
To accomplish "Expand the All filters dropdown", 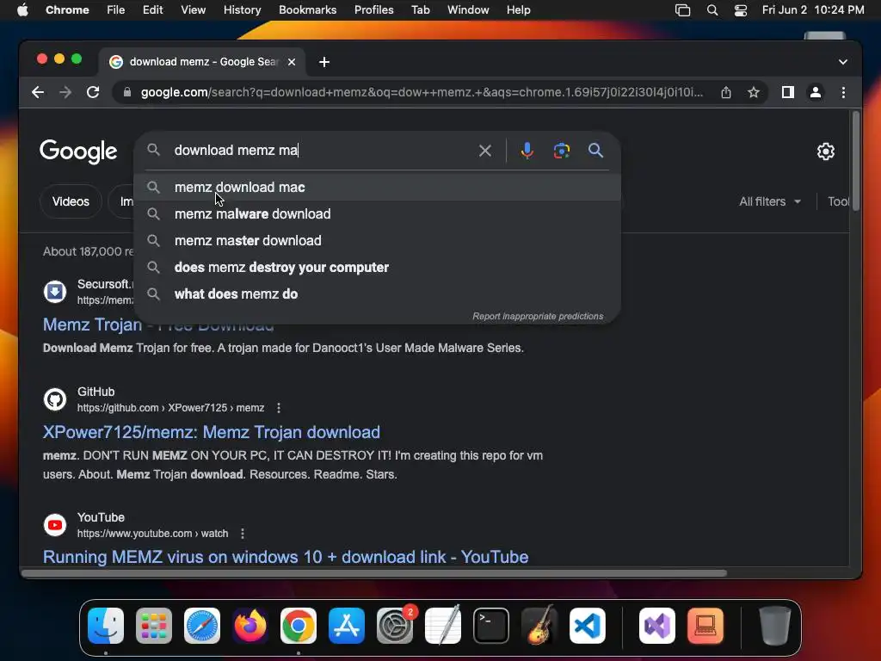I will [x=770, y=201].
